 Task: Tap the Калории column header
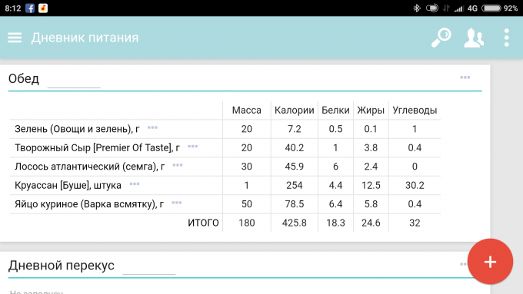pos(294,111)
